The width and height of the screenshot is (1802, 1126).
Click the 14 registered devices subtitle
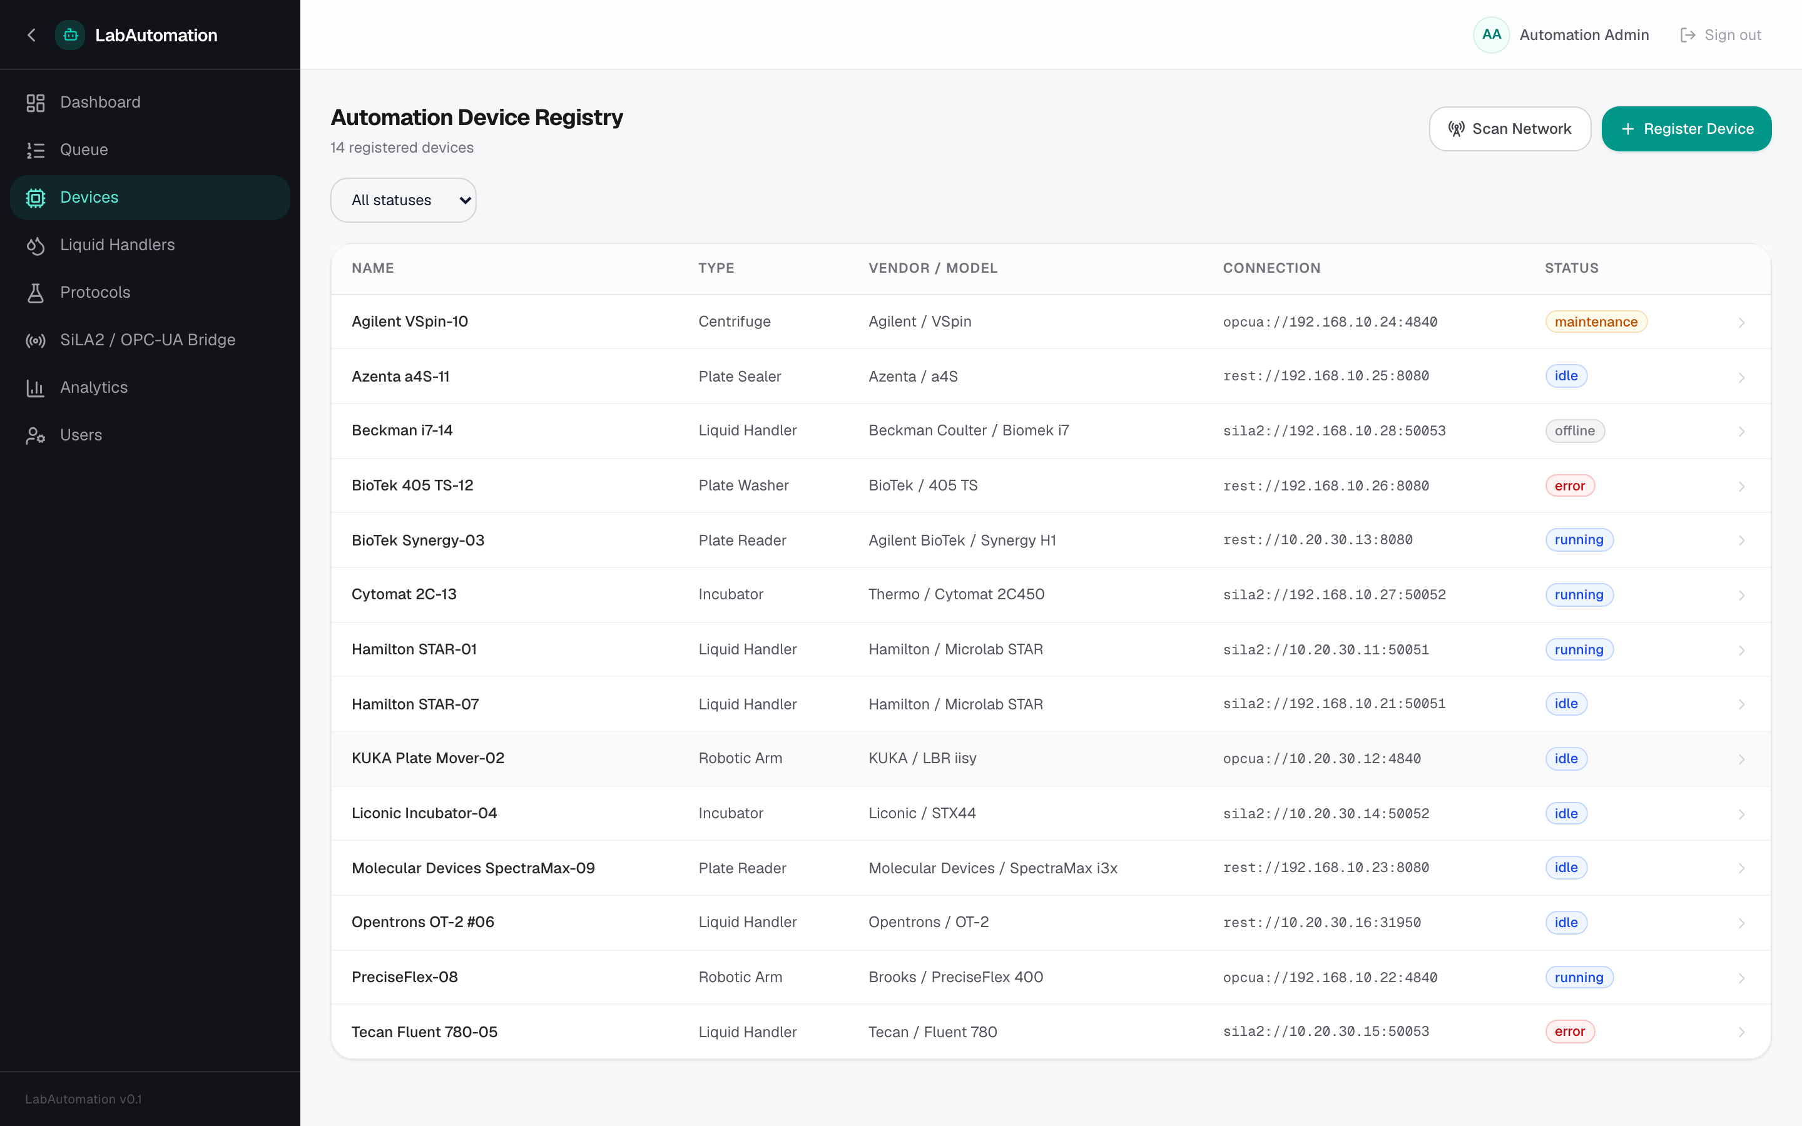tap(401, 148)
